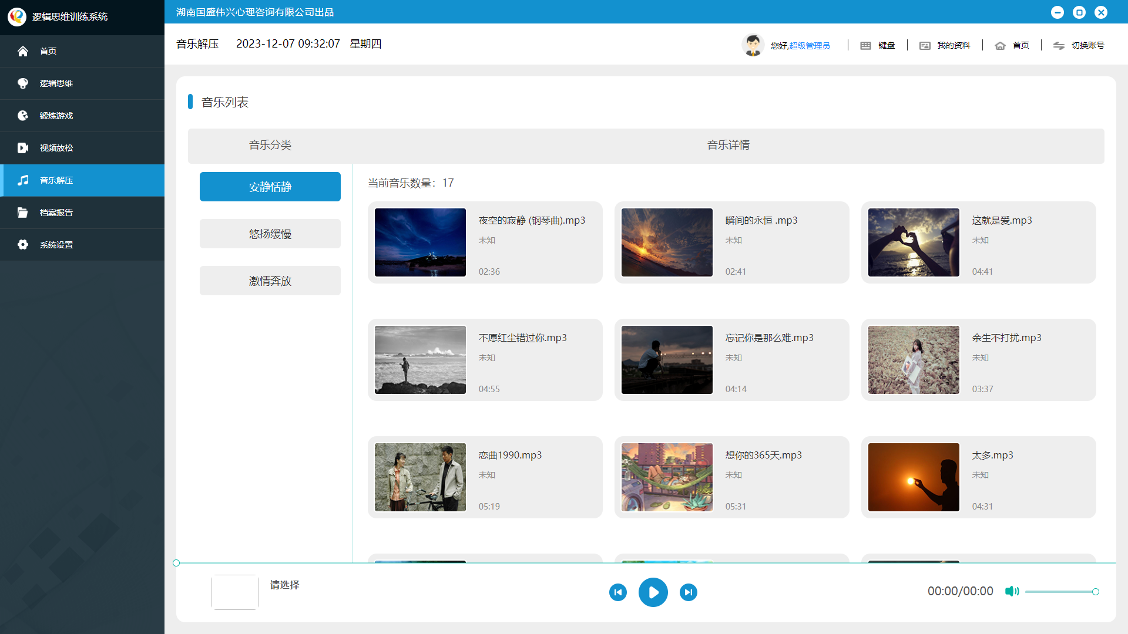Skip to next track with the forward button

[x=688, y=592]
